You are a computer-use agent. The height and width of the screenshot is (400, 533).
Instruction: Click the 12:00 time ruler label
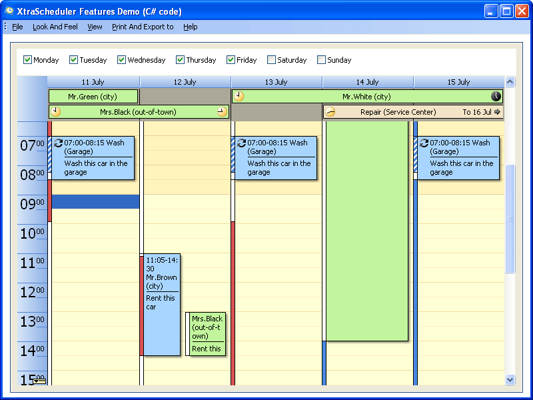(x=32, y=292)
